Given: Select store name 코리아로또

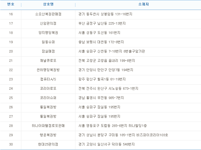Looking at the screenshot, I should pyautogui.click(x=48, y=88).
